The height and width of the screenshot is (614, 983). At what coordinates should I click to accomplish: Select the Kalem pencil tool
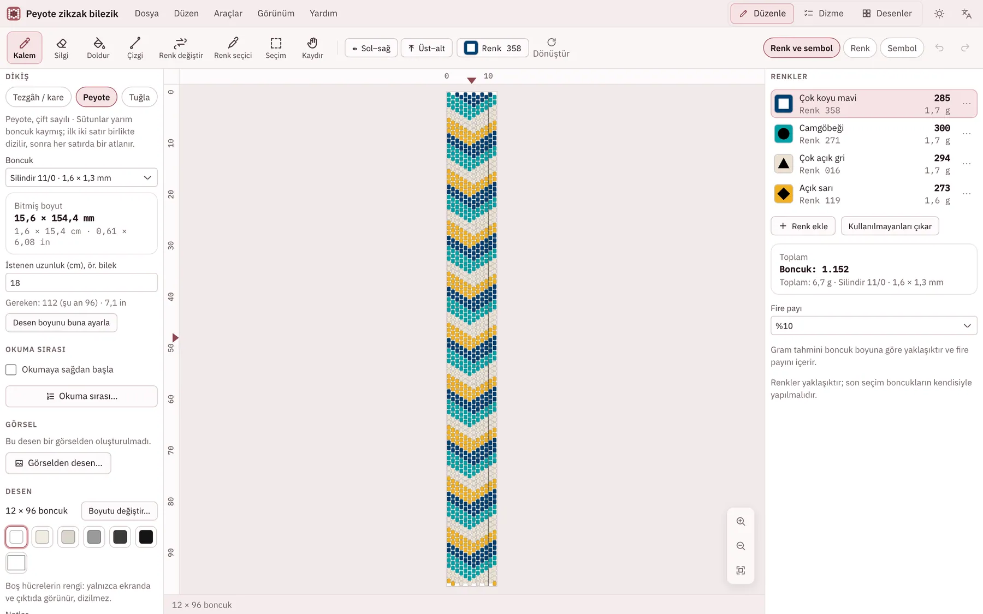[25, 47]
